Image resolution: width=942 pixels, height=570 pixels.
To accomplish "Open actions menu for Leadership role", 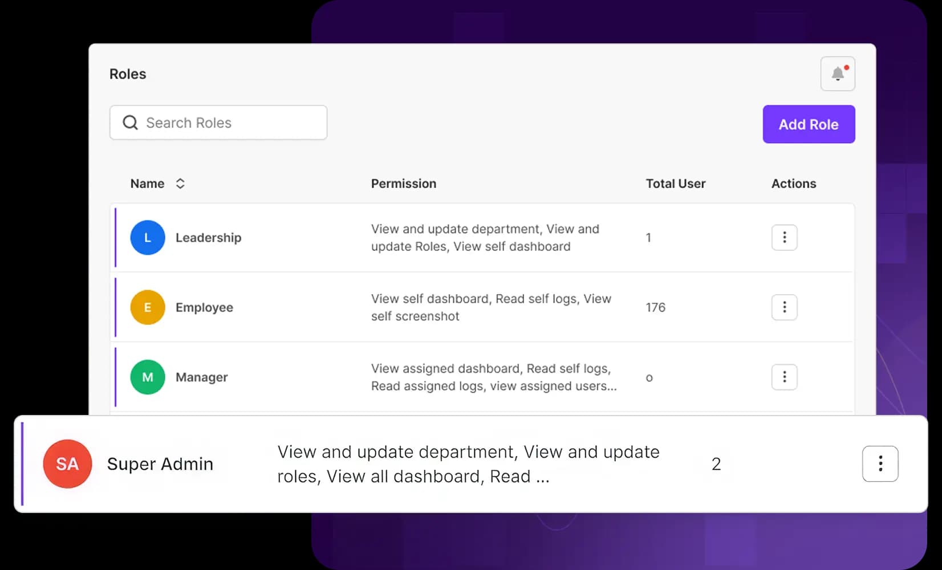I will point(784,238).
